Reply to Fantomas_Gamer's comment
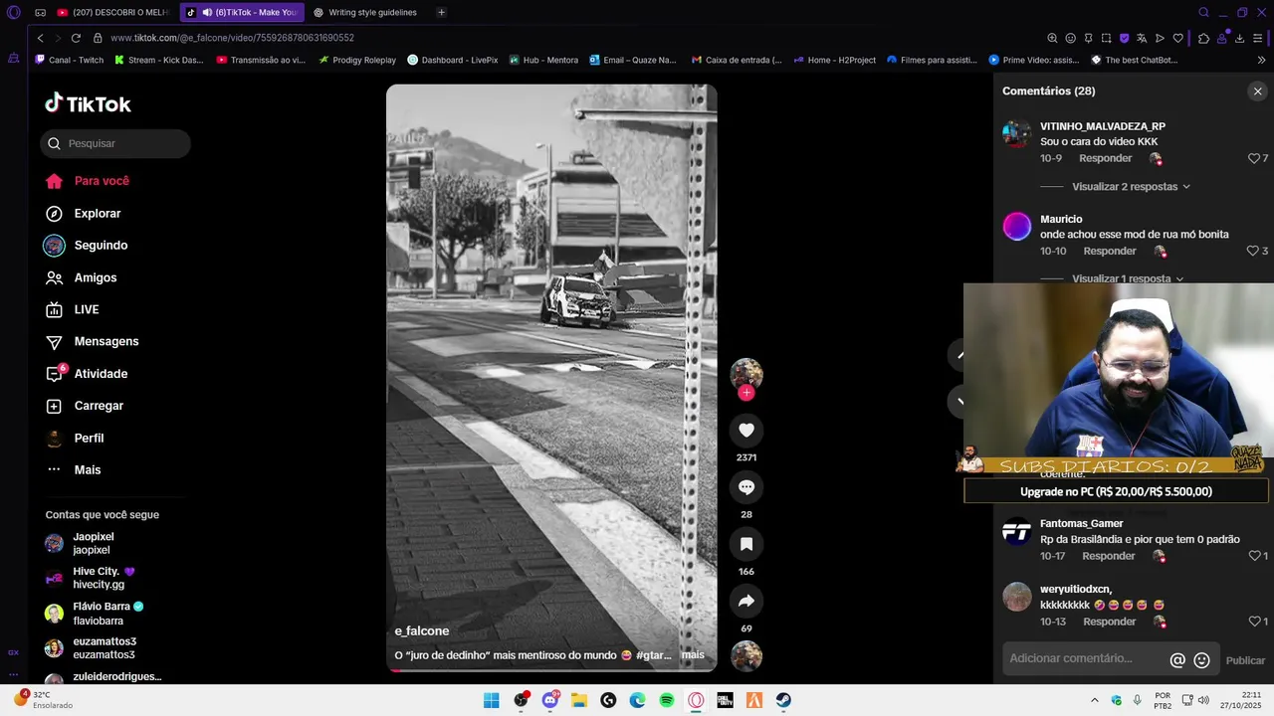The height and width of the screenshot is (716, 1274). (1108, 556)
